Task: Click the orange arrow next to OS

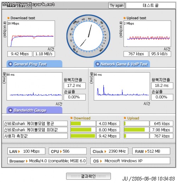Action: click(101, 161)
